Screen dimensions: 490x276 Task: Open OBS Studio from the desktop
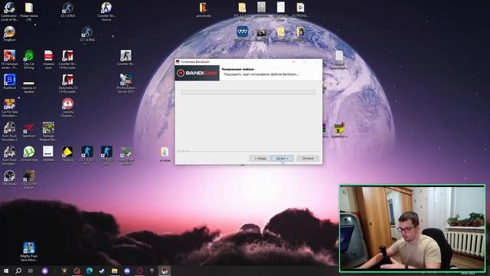click(9, 178)
